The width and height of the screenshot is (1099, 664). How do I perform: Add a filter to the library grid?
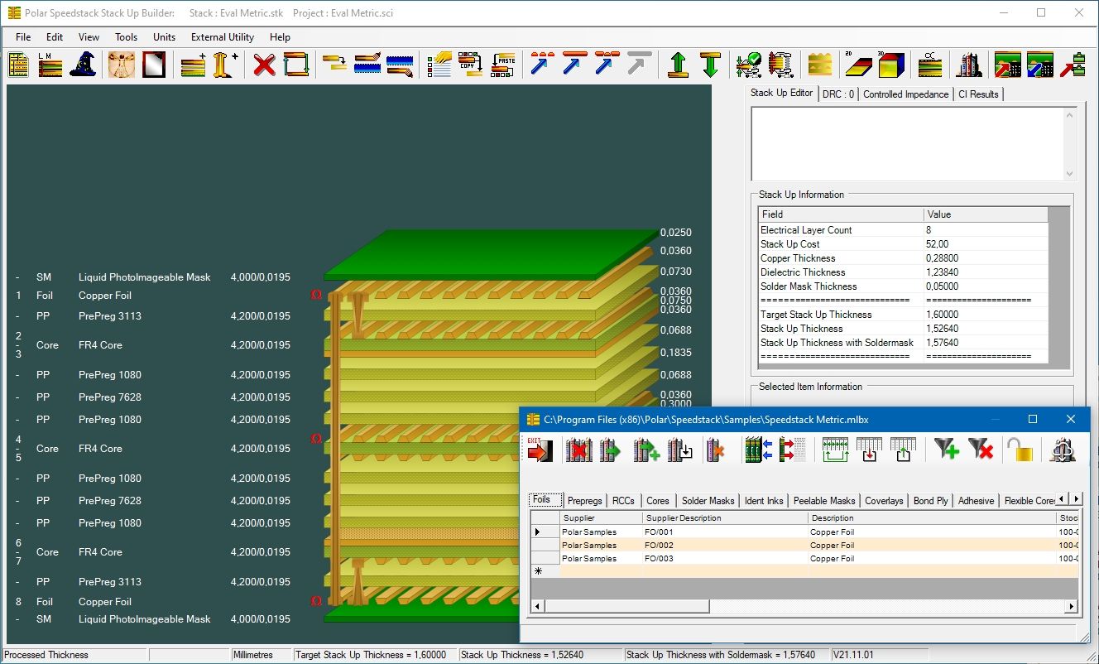[945, 450]
